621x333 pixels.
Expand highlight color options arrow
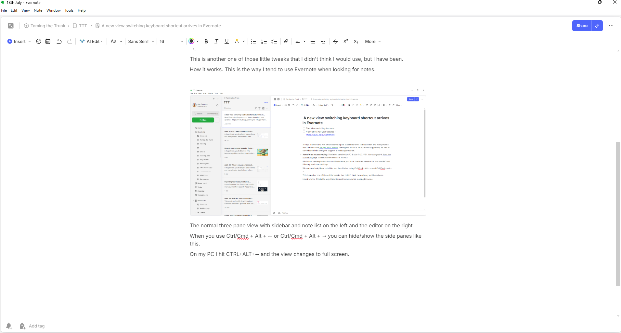click(x=244, y=41)
